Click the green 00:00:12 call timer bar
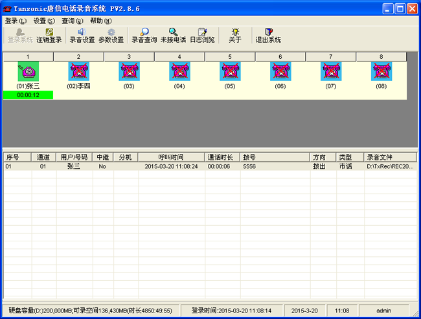Screen dimensions: 421x319 point(28,95)
